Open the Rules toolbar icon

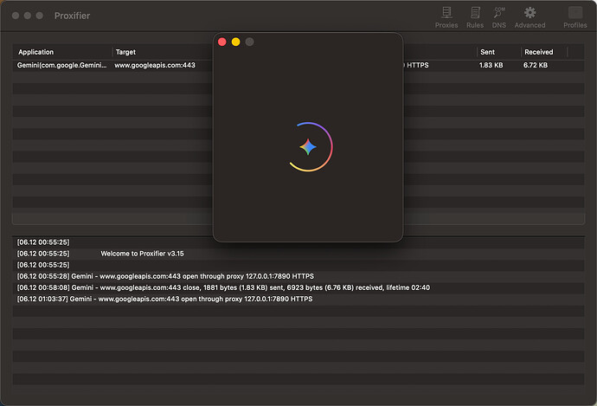pyautogui.click(x=475, y=17)
